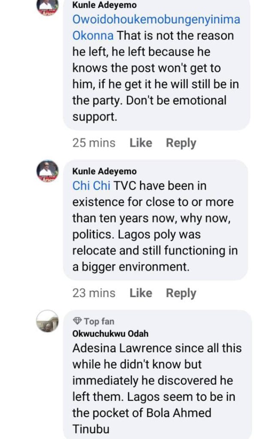Click the Kunle Adeyemo name on the top comment
Image resolution: width=259 pixels, height=439 pixels.
105,6
